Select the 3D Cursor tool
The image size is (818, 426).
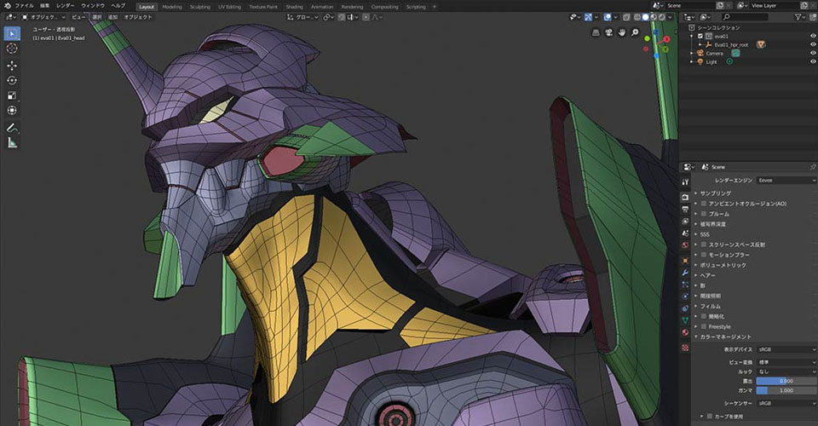[12, 49]
